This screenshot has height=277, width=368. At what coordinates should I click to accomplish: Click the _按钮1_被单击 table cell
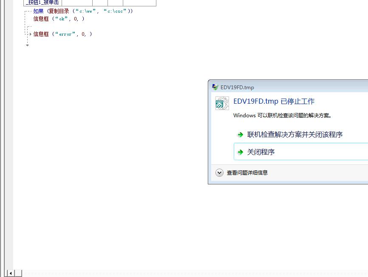[x=42, y=3]
